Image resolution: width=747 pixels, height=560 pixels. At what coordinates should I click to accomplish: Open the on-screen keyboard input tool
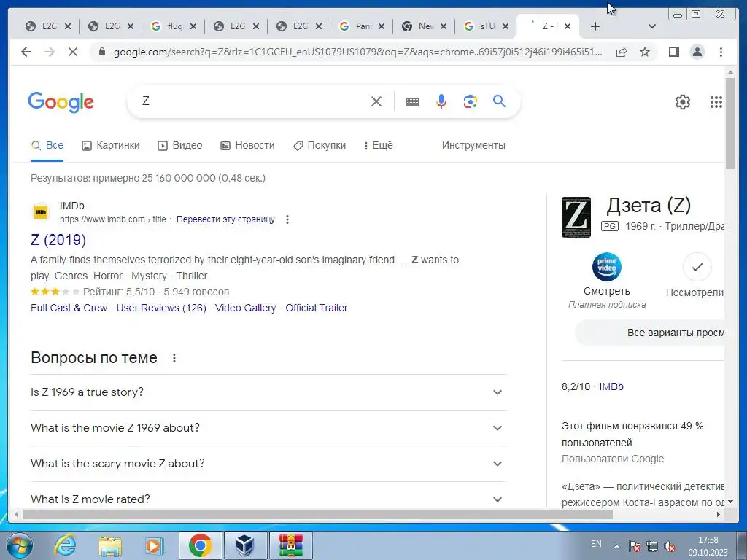tap(413, 101)
